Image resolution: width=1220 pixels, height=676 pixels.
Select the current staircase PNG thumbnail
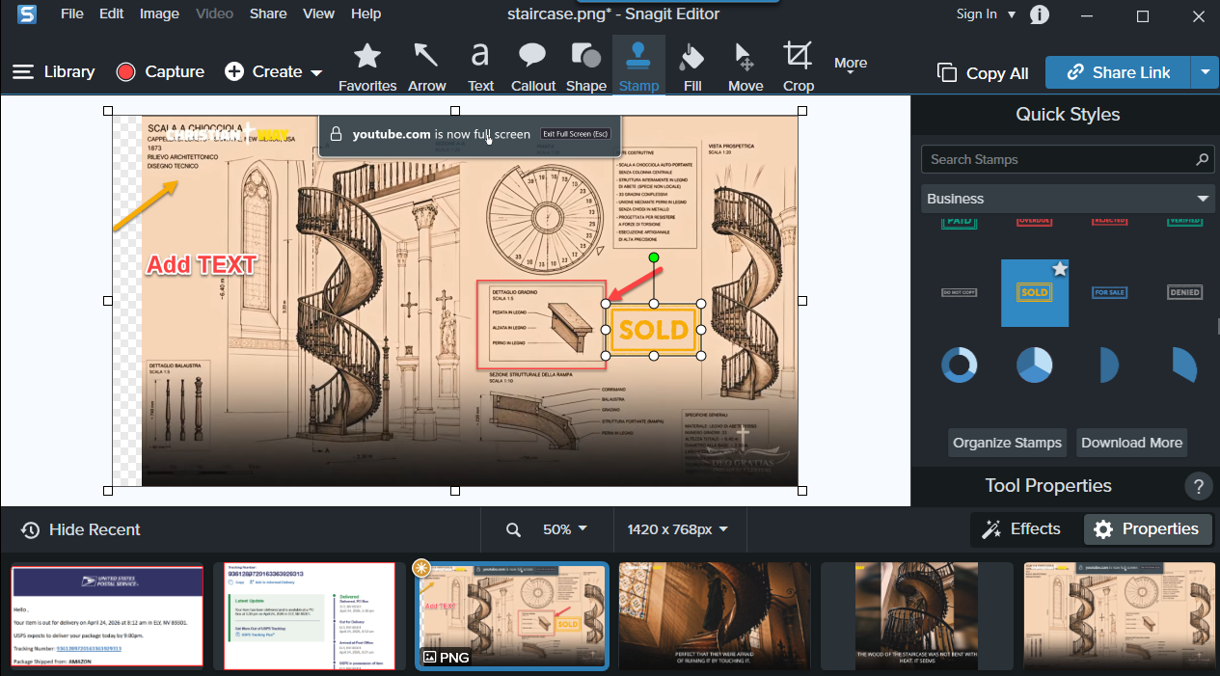pyautogui.click(x=512, y=616)
